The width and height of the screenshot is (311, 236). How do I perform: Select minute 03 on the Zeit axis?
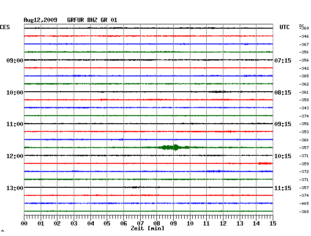click(x=74, y=224)
